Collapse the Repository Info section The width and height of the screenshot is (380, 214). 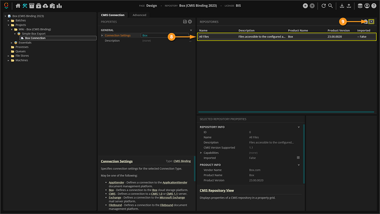tap(299, 127)
